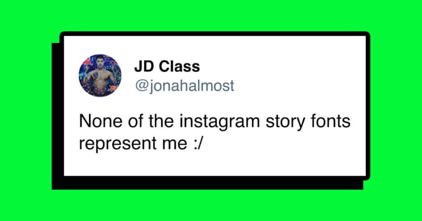422x221 pixels.
Task: Click the JD initials in the display name
Action: pos(144,66)
